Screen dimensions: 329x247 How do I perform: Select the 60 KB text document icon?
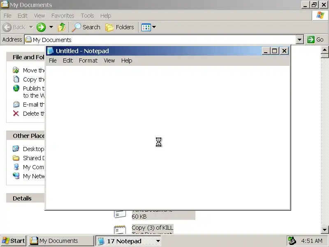click(120, 214)
